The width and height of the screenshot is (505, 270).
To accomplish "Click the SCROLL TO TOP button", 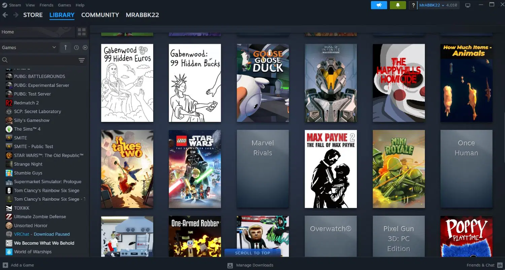I will click(x=252, y=253).
